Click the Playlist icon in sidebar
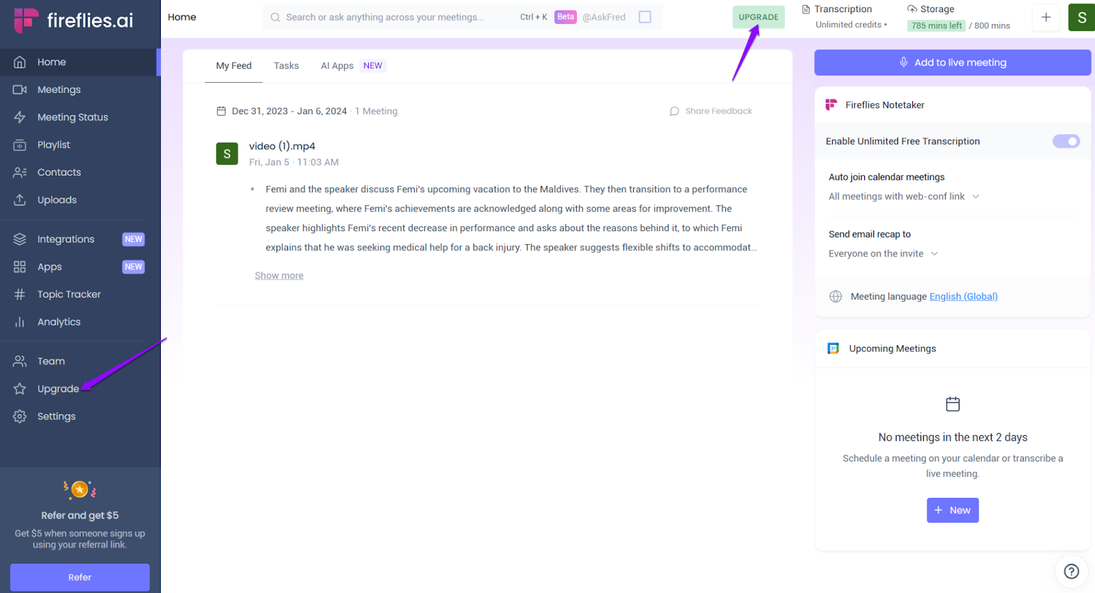The height and width of the screenshot is (593, 1095). [20, 145]
